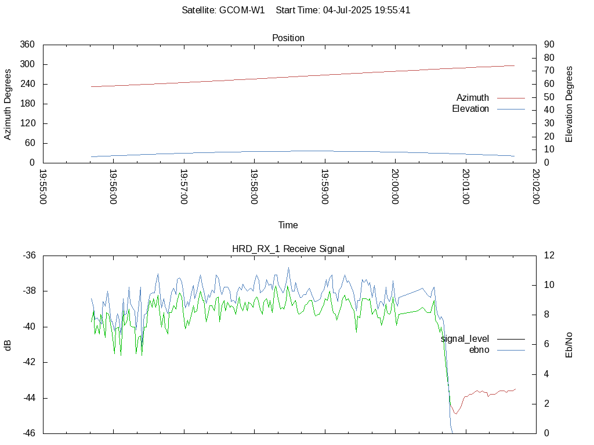Click the -44 dB axis value

coord(29,398)
